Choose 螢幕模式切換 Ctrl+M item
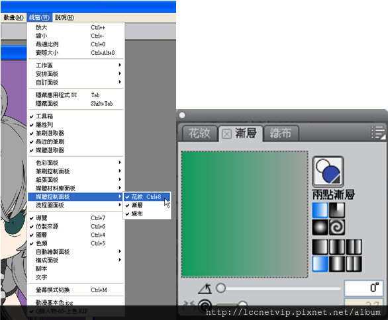The height and width of the screenshot is (320, 388). [75, 290]
